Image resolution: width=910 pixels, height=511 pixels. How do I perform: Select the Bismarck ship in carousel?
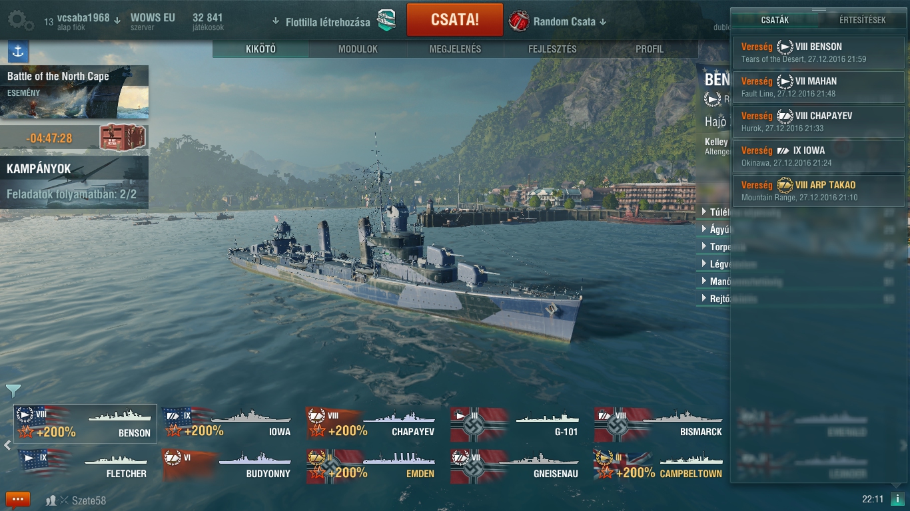658,424
